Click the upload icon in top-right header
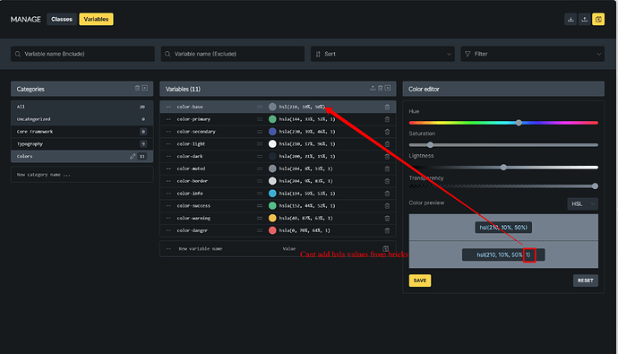618x354 pixels. pos(585,20)
